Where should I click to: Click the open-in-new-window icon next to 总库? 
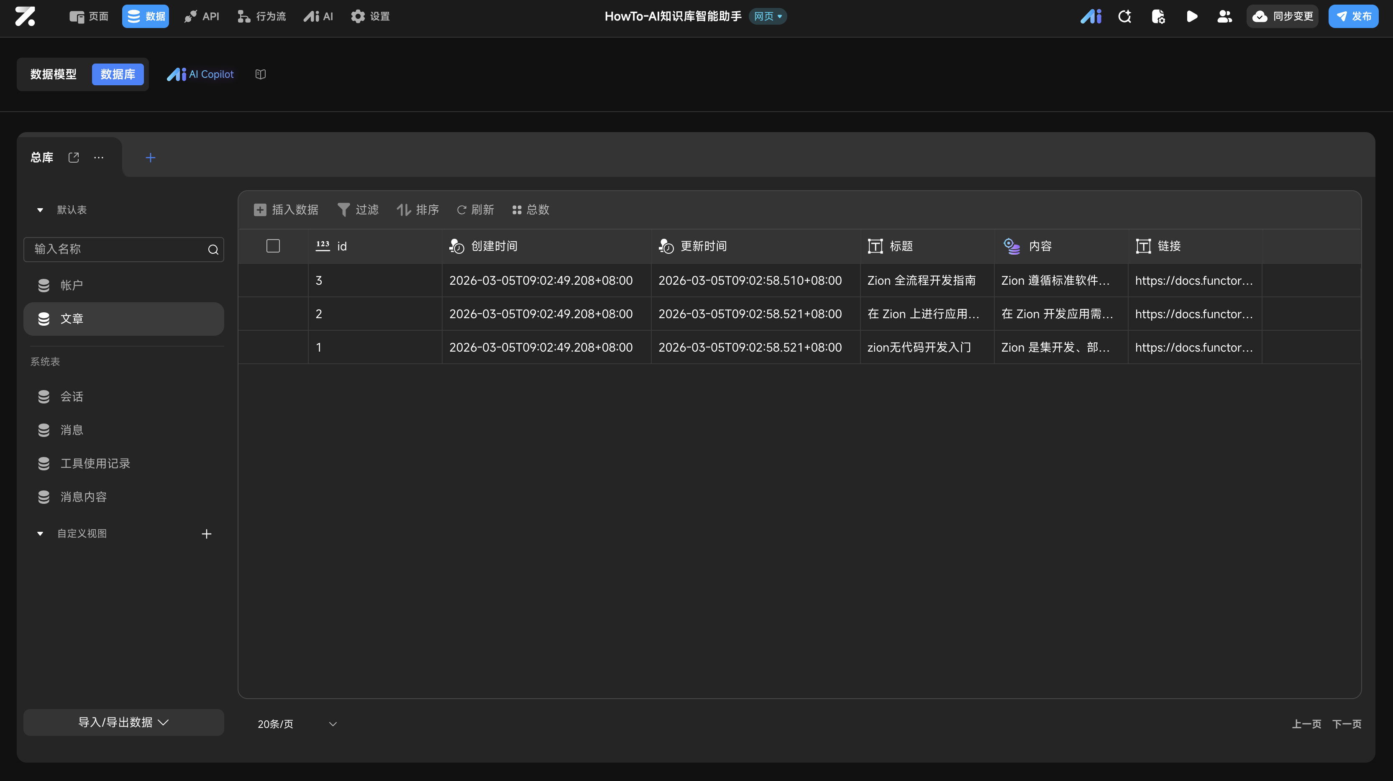pyautogui.click(x=74, y=157)
